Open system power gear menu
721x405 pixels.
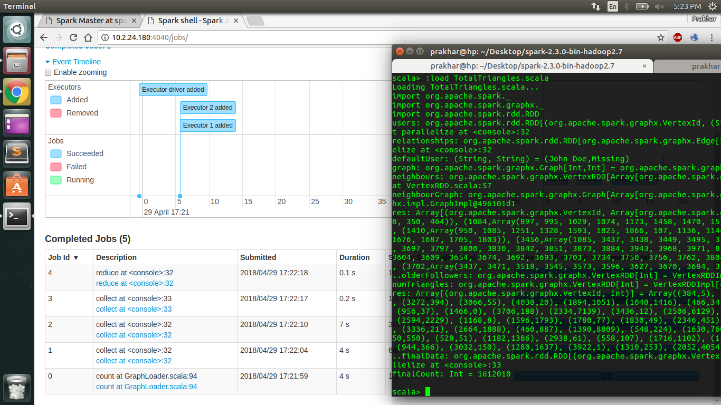(712, 6)
